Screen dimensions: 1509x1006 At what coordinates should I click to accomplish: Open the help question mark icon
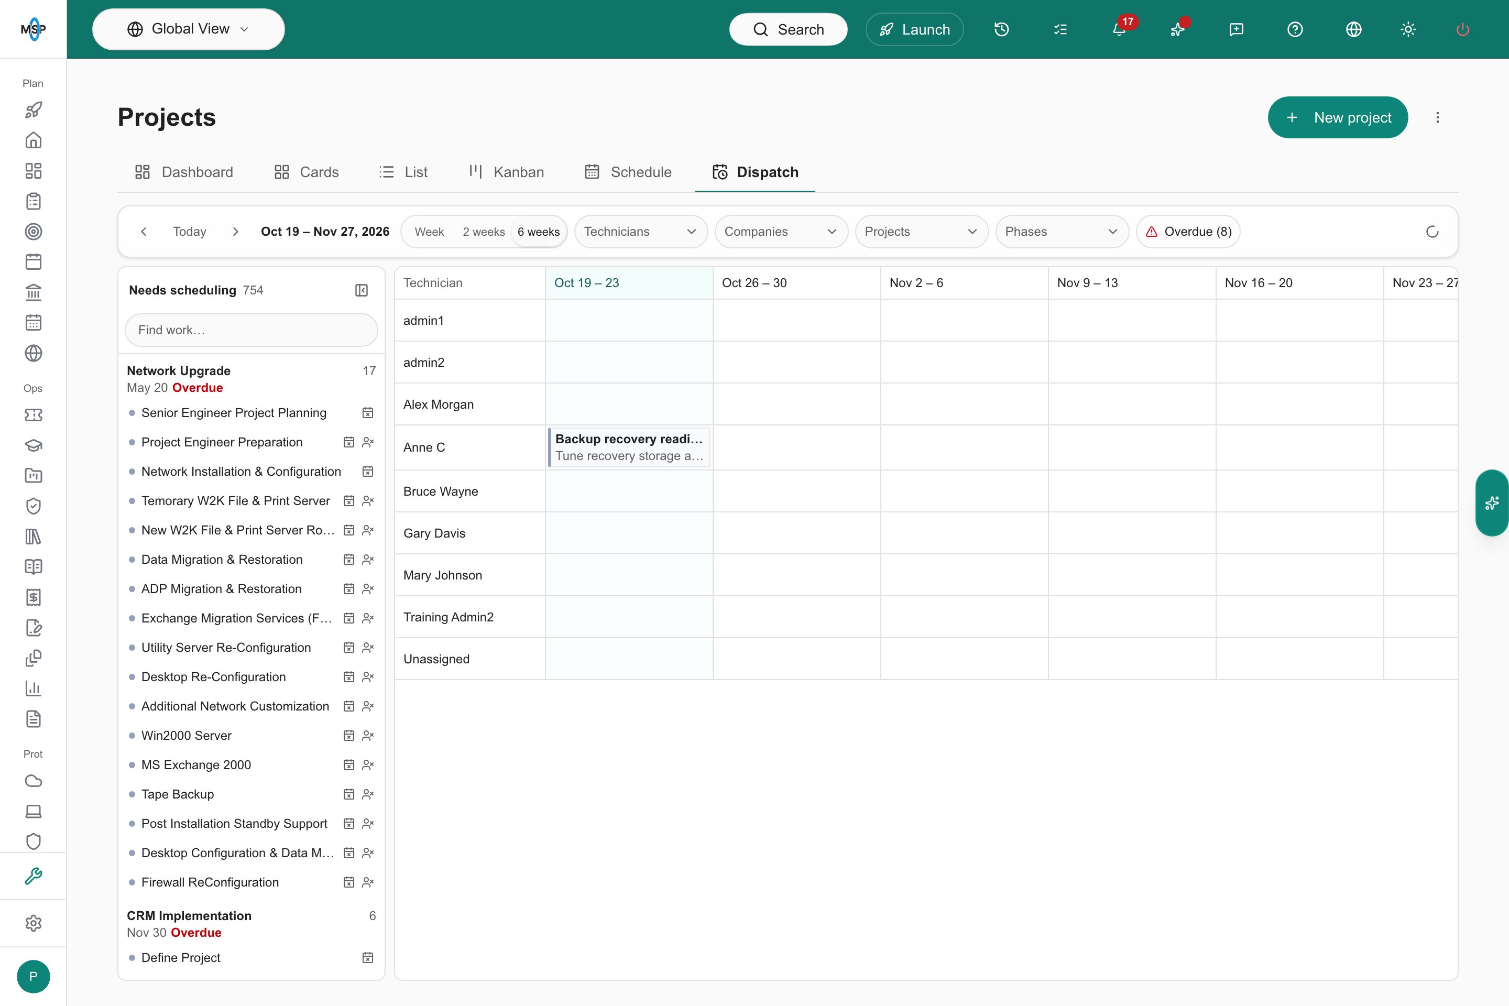pos(1295,29)
